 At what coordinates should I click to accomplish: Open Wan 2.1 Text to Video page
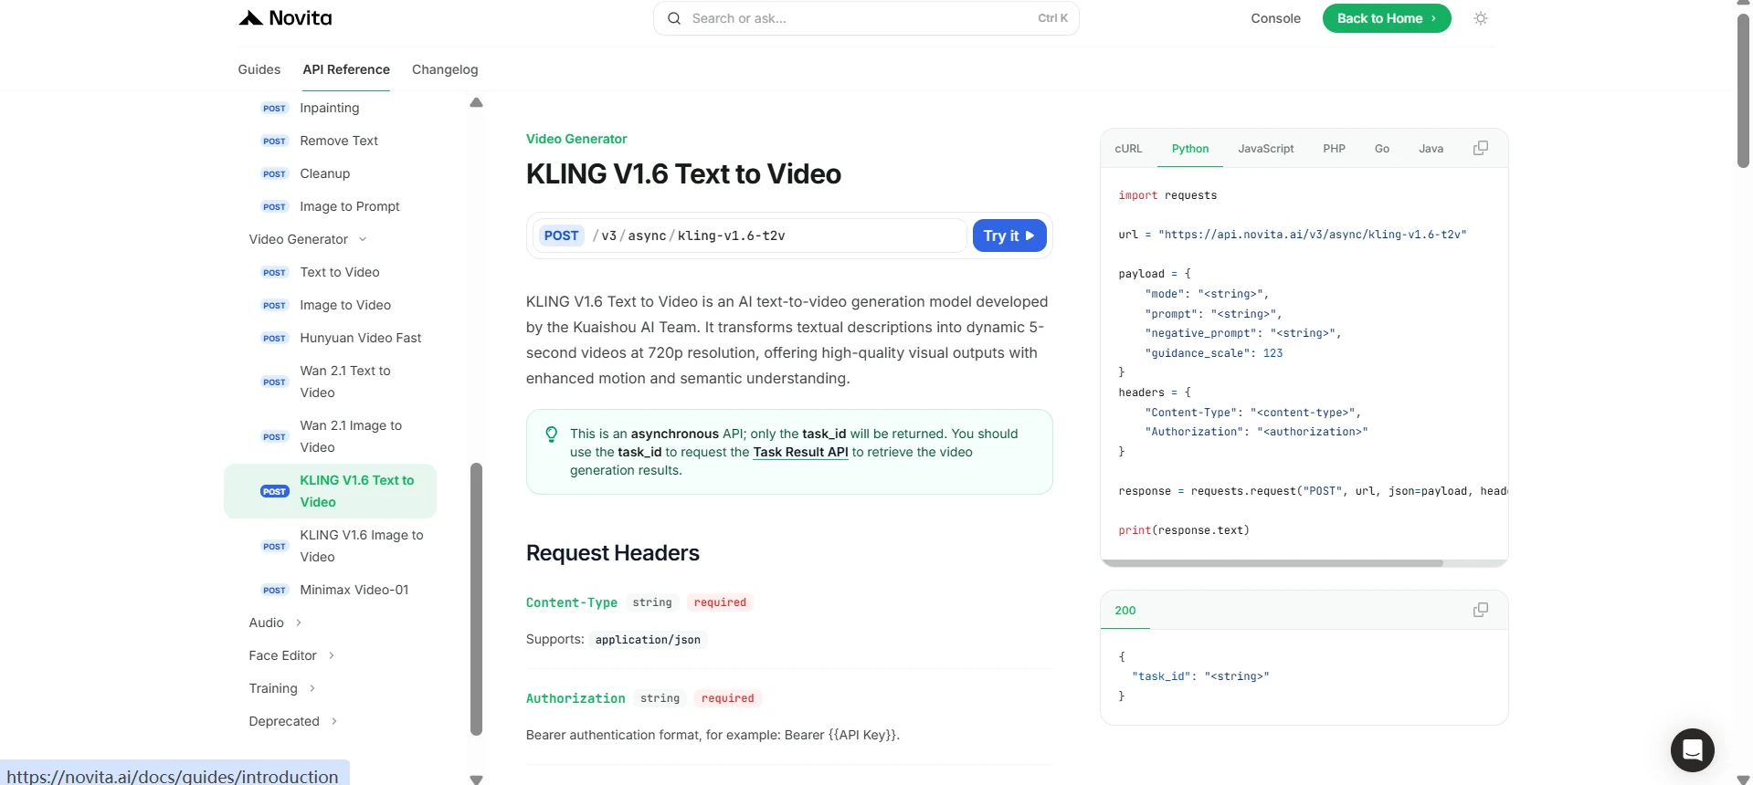click(345, 382)
